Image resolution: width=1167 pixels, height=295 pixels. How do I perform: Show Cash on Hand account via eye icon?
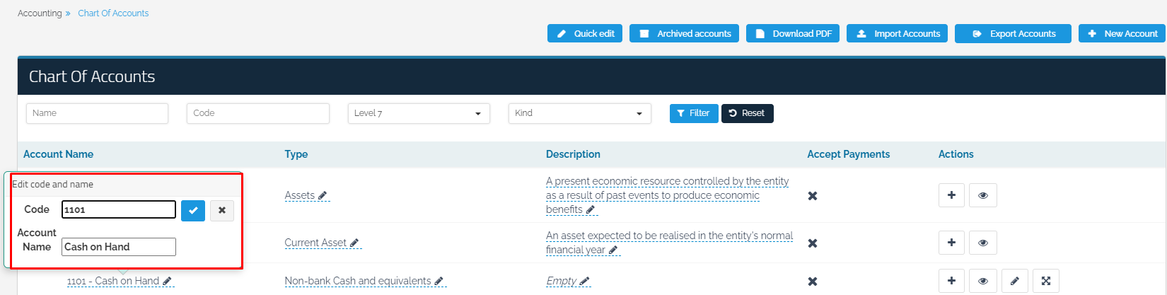click(983, 281)
